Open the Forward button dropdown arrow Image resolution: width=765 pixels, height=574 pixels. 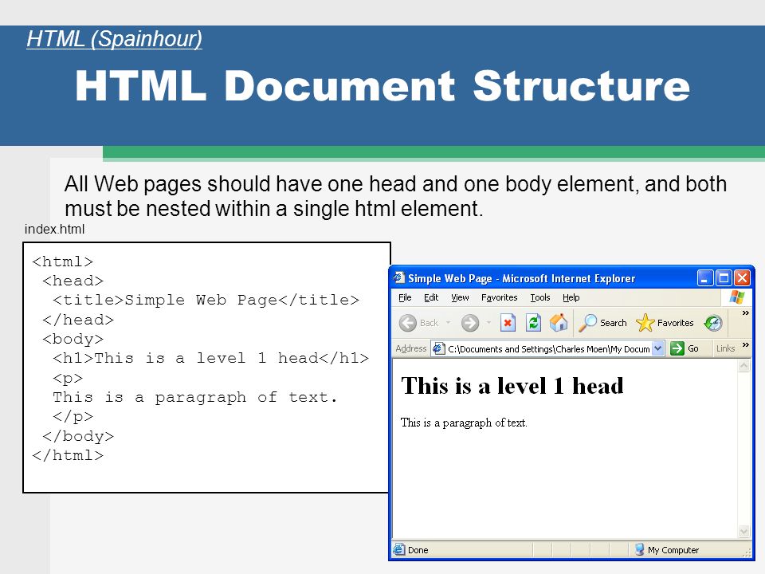488,323
